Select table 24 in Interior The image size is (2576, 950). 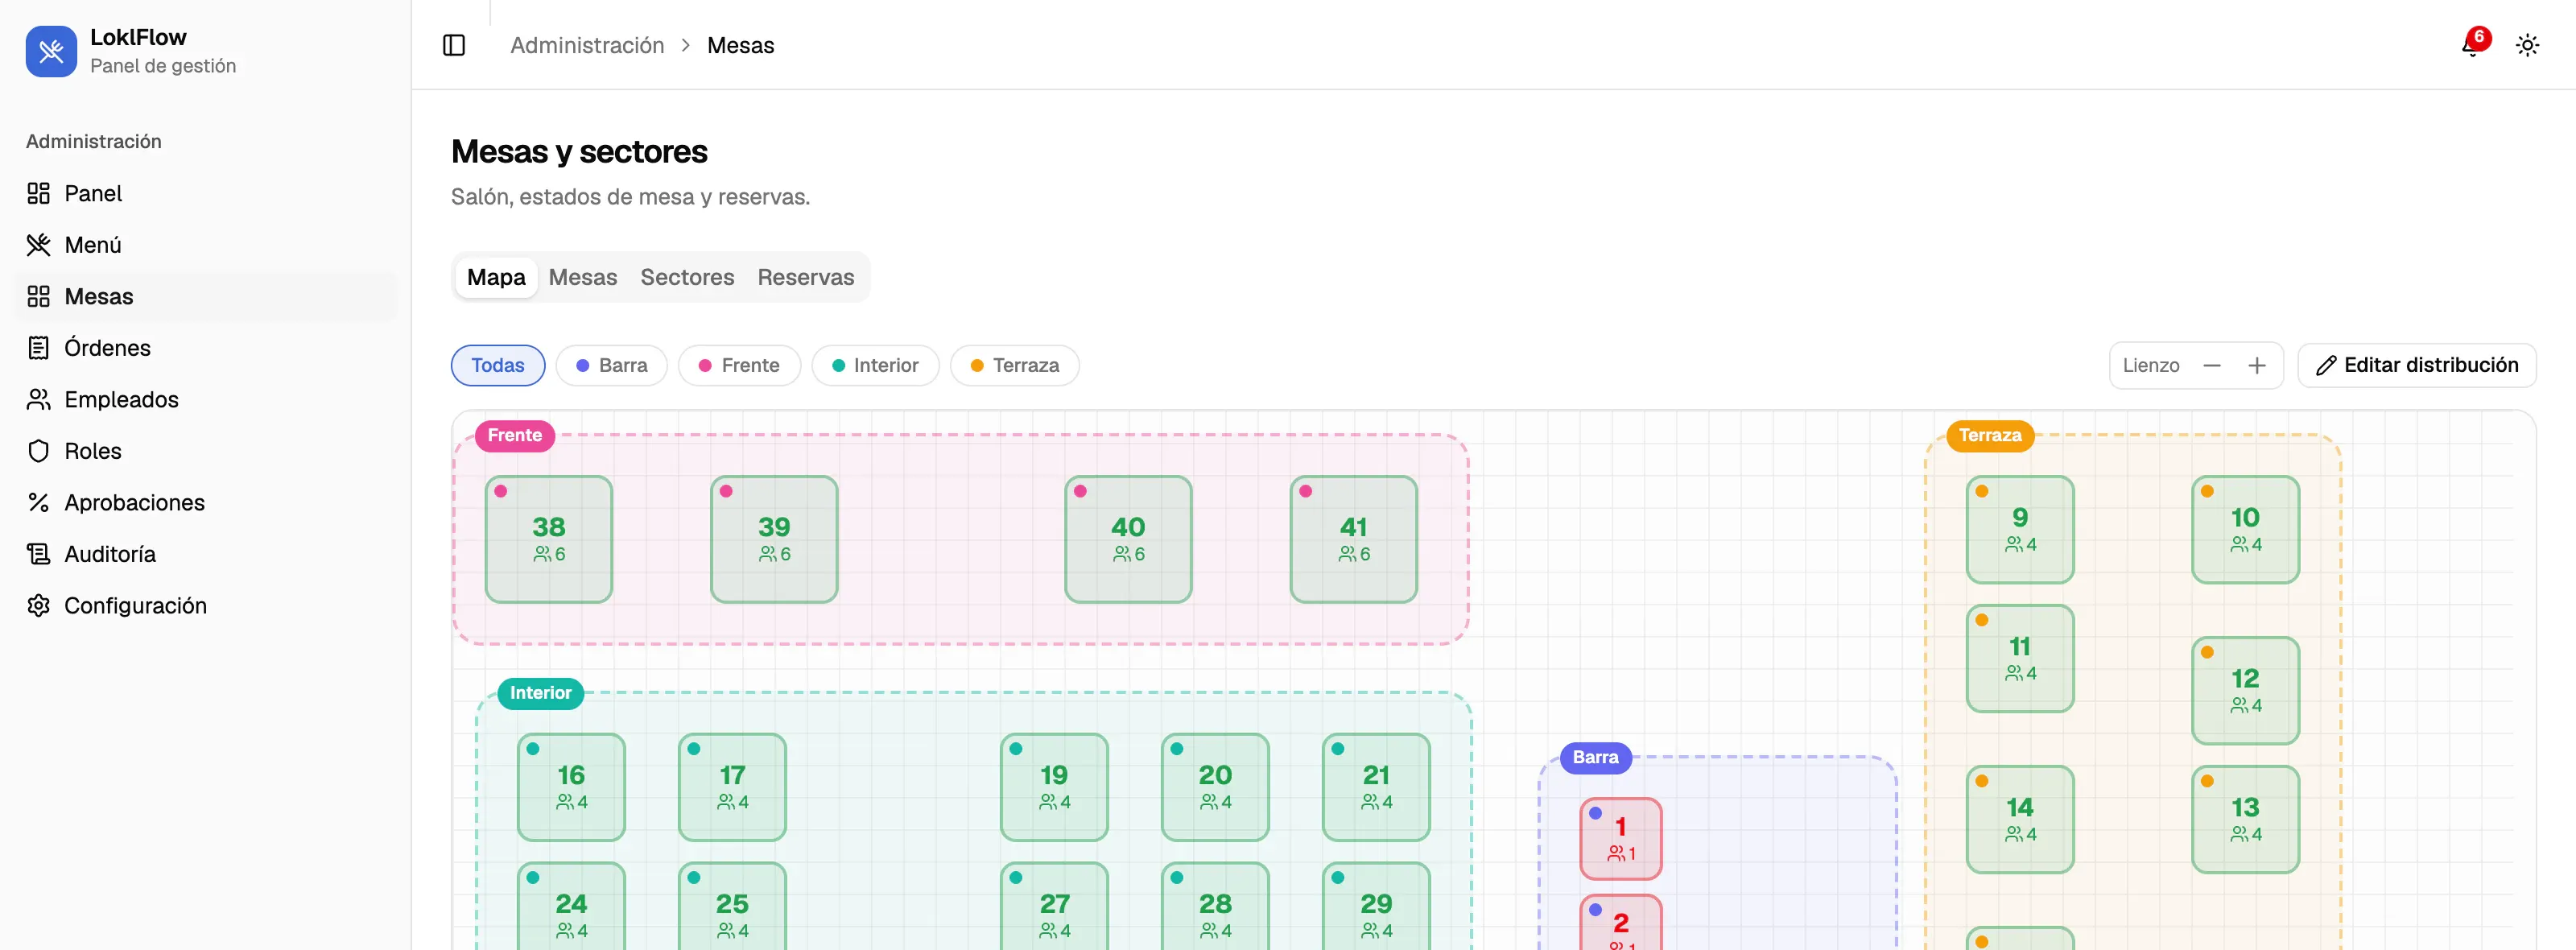571,906
